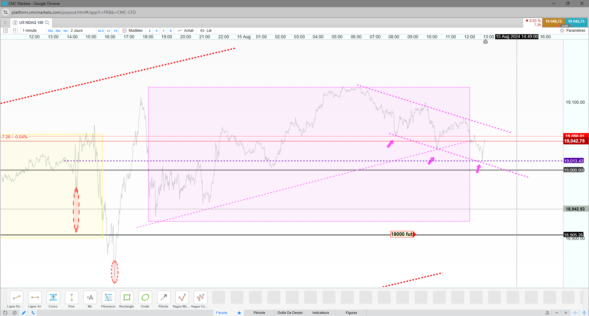Image resolution: width=589 pixels, height=316 pixels.
Task: Expand the Modèles templates menu
Action: [x=132, y=31]
